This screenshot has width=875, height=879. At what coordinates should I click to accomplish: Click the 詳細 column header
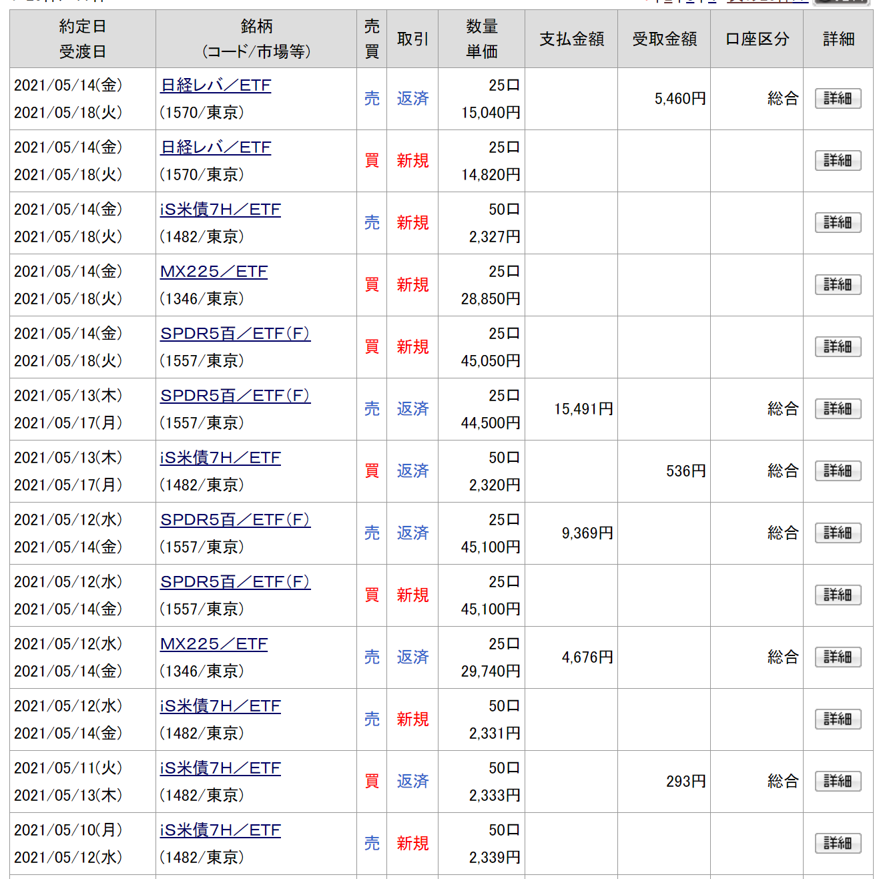coord(838,39)
